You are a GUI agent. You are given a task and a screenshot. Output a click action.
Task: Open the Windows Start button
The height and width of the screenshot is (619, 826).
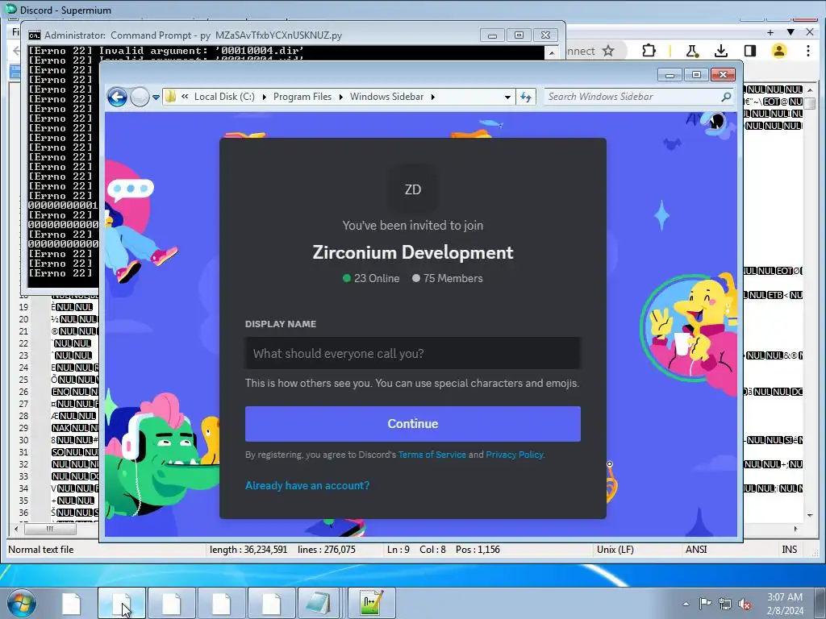click(21, 603)
